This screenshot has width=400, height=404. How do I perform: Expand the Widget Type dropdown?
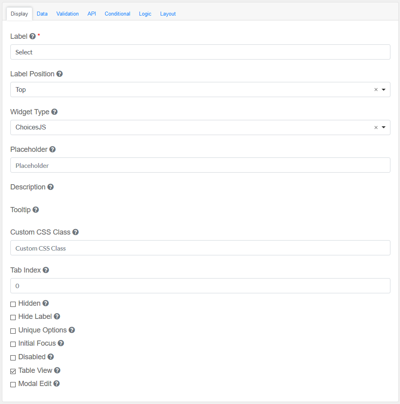(384, 127)
